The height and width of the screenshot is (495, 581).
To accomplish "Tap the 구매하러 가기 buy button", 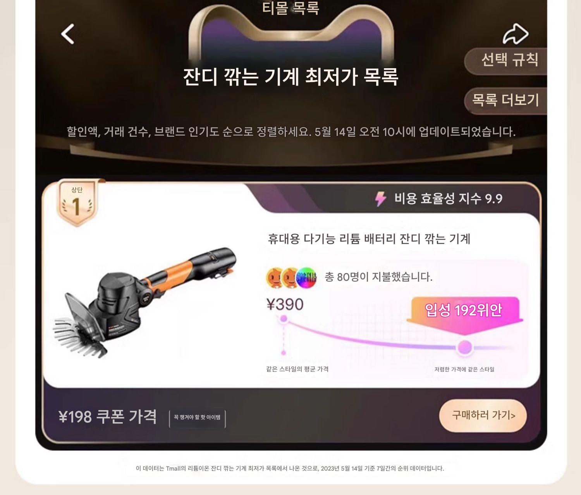I will [x=483, y=415].
